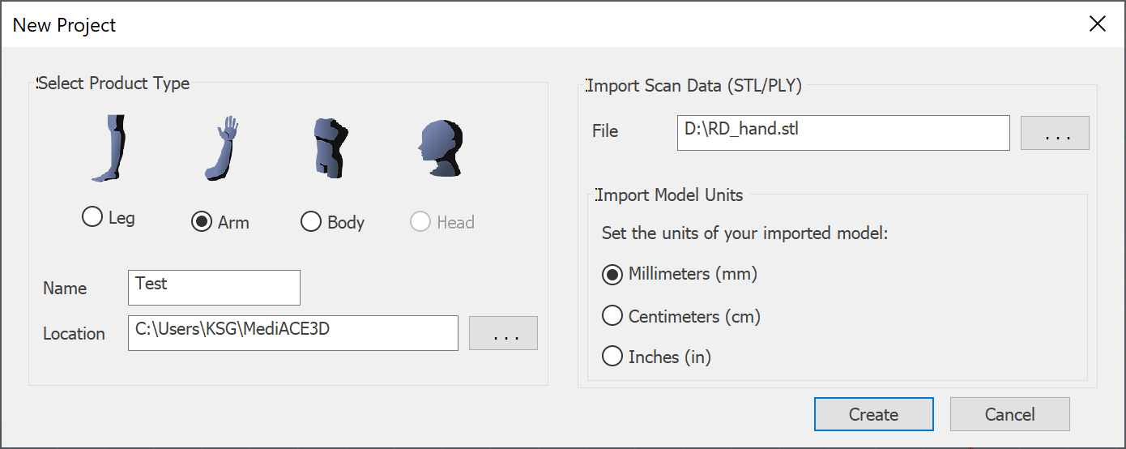Click the torso body model icon
This screenshot has height=449, width=1126.
(x=331, y=148)
